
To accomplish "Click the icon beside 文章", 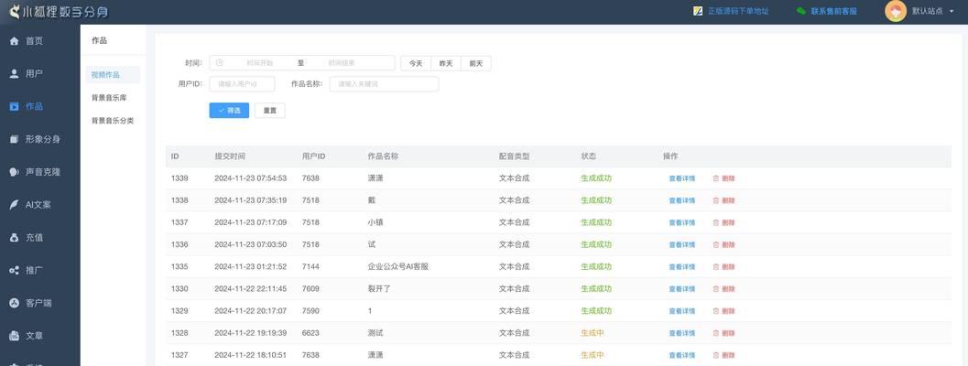I will point(15,336).
